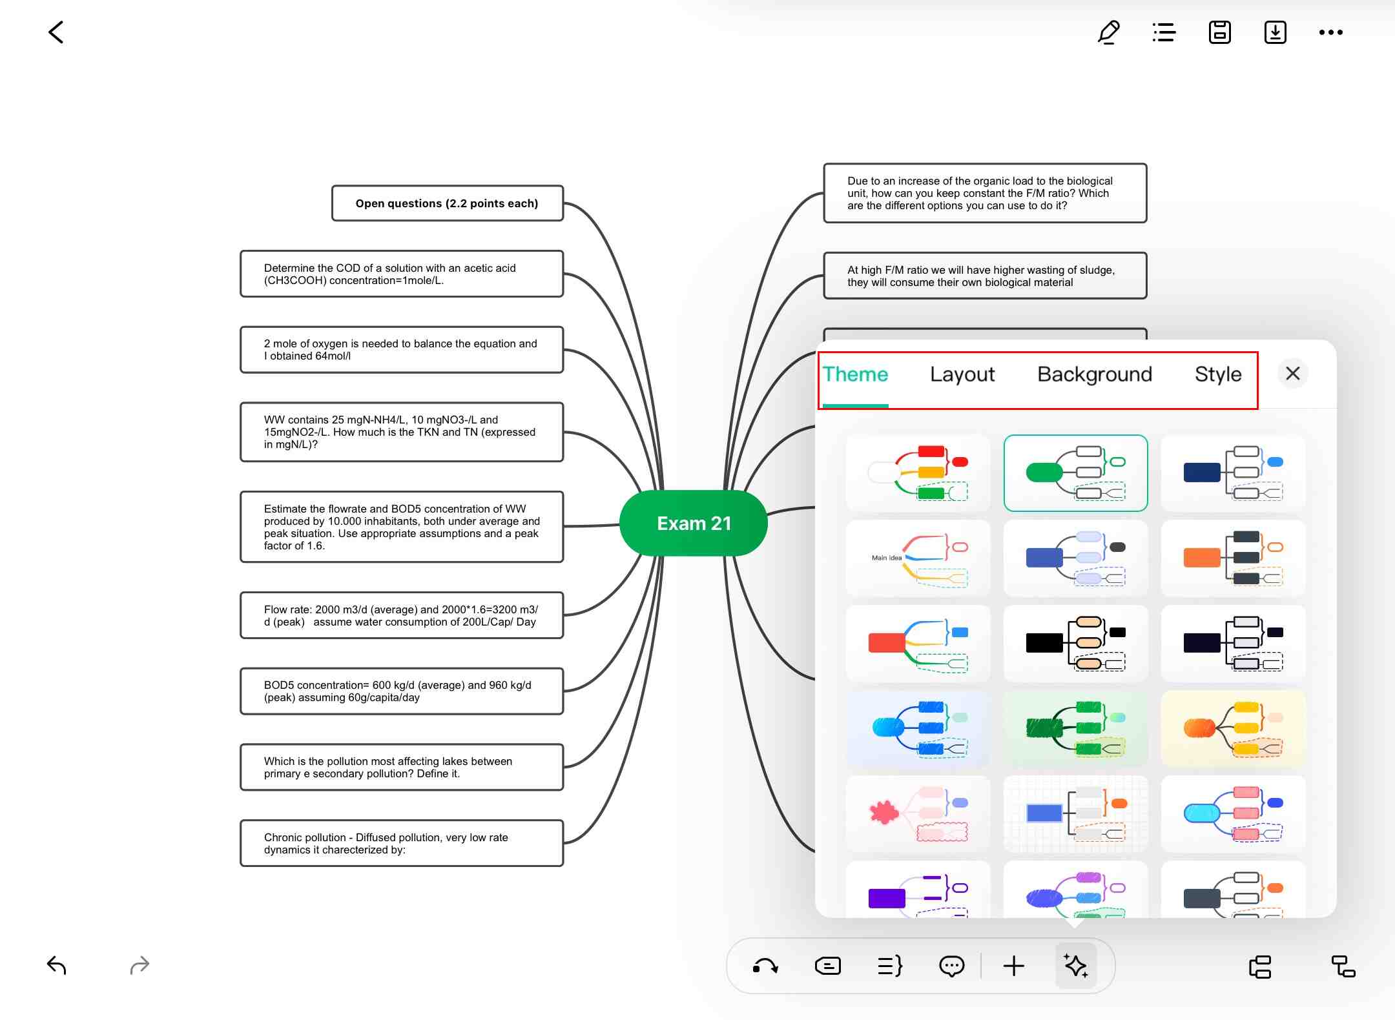
Task: Add a summary bracket
Action: click(x=889, y=966)
